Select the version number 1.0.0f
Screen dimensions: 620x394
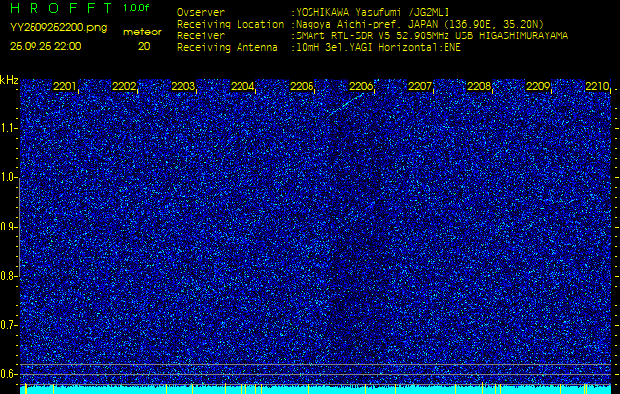(136, 8)
